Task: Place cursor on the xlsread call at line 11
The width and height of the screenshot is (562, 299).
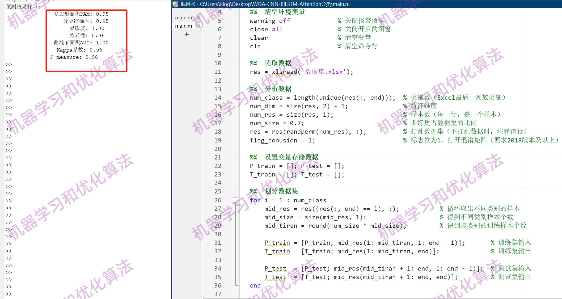Action: (x=284, y=72)
